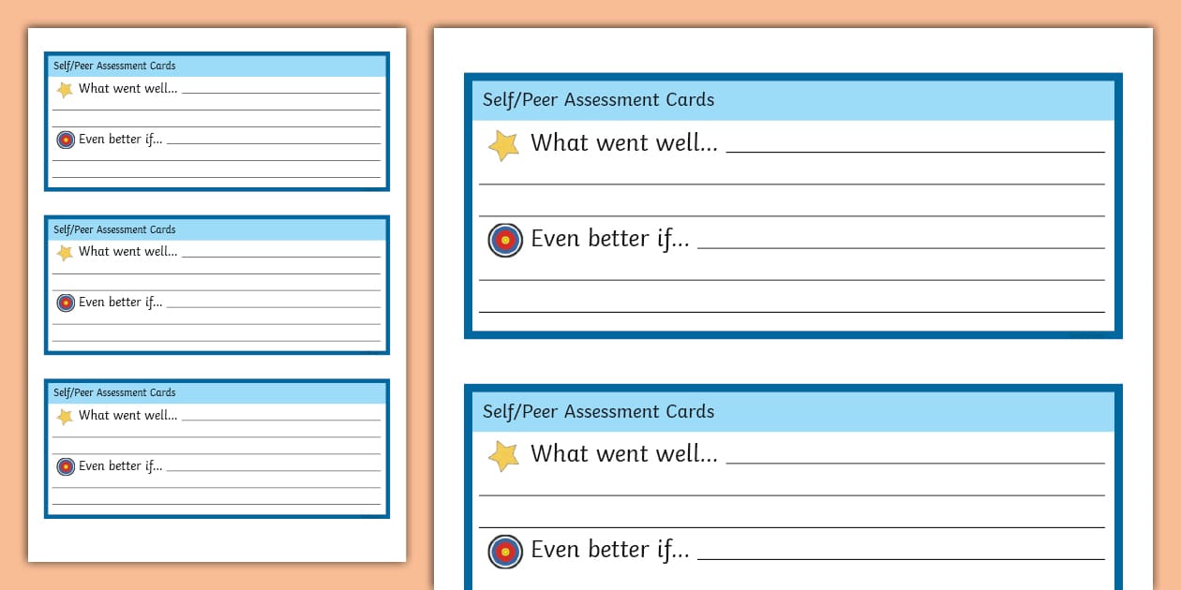Select the large top card's 'Self/Peer Assessment Cards' heading
The height and width of the screenshot is (590, 1181).
598,100
